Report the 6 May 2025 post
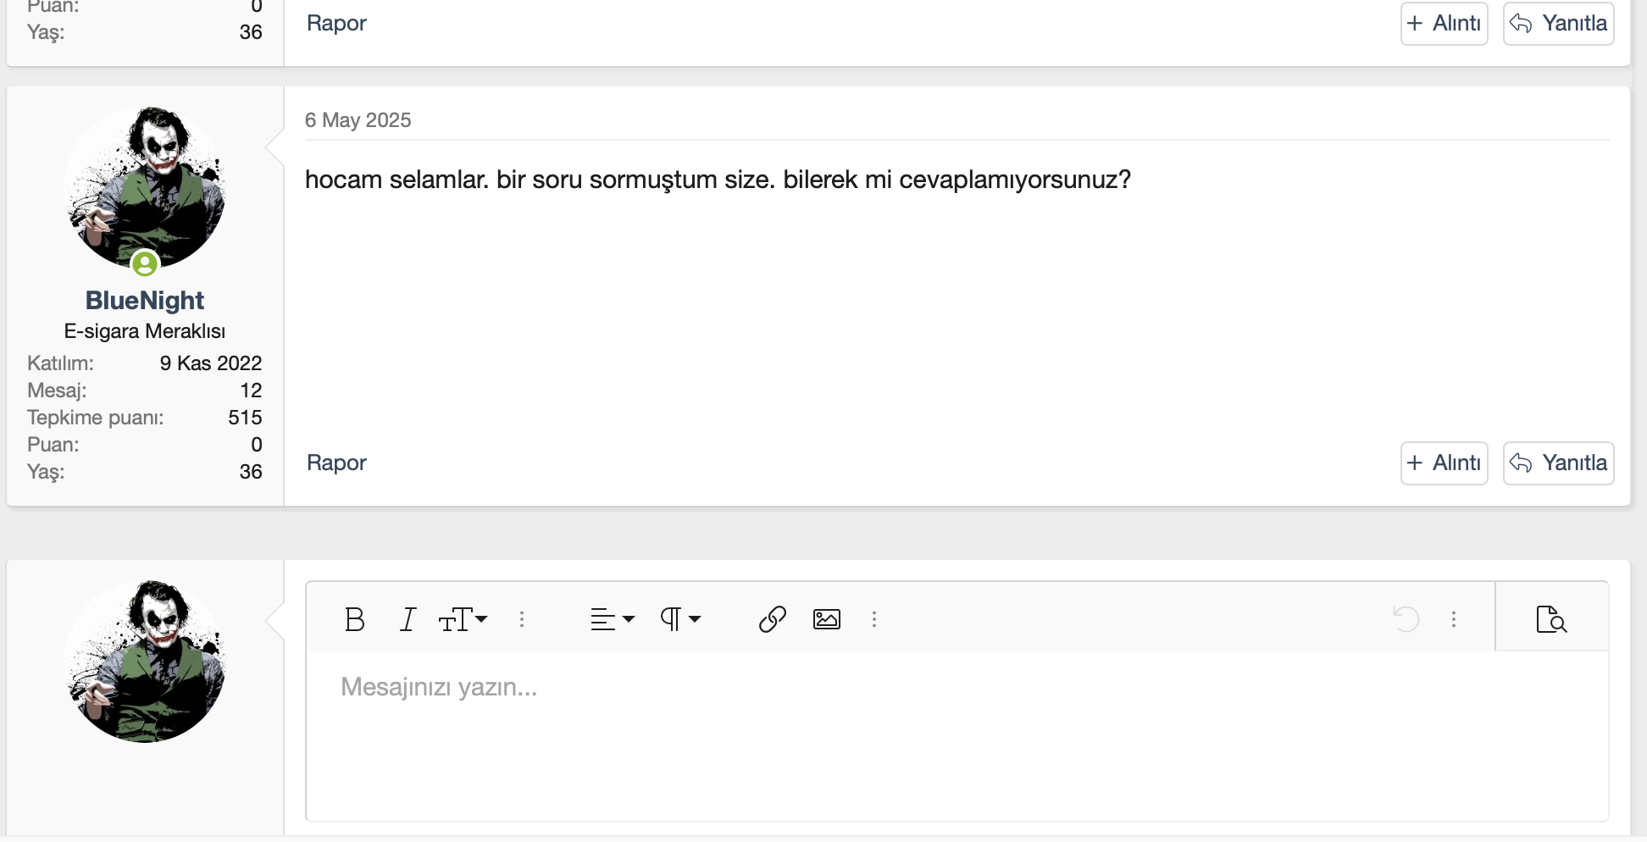The width and height of the screenshot is (1647, 842). [x=336, y=463]
